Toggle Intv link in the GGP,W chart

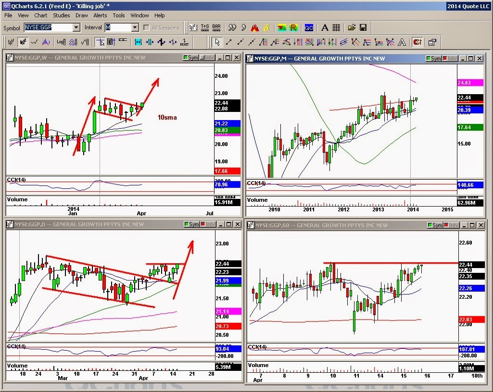[206, 58]
